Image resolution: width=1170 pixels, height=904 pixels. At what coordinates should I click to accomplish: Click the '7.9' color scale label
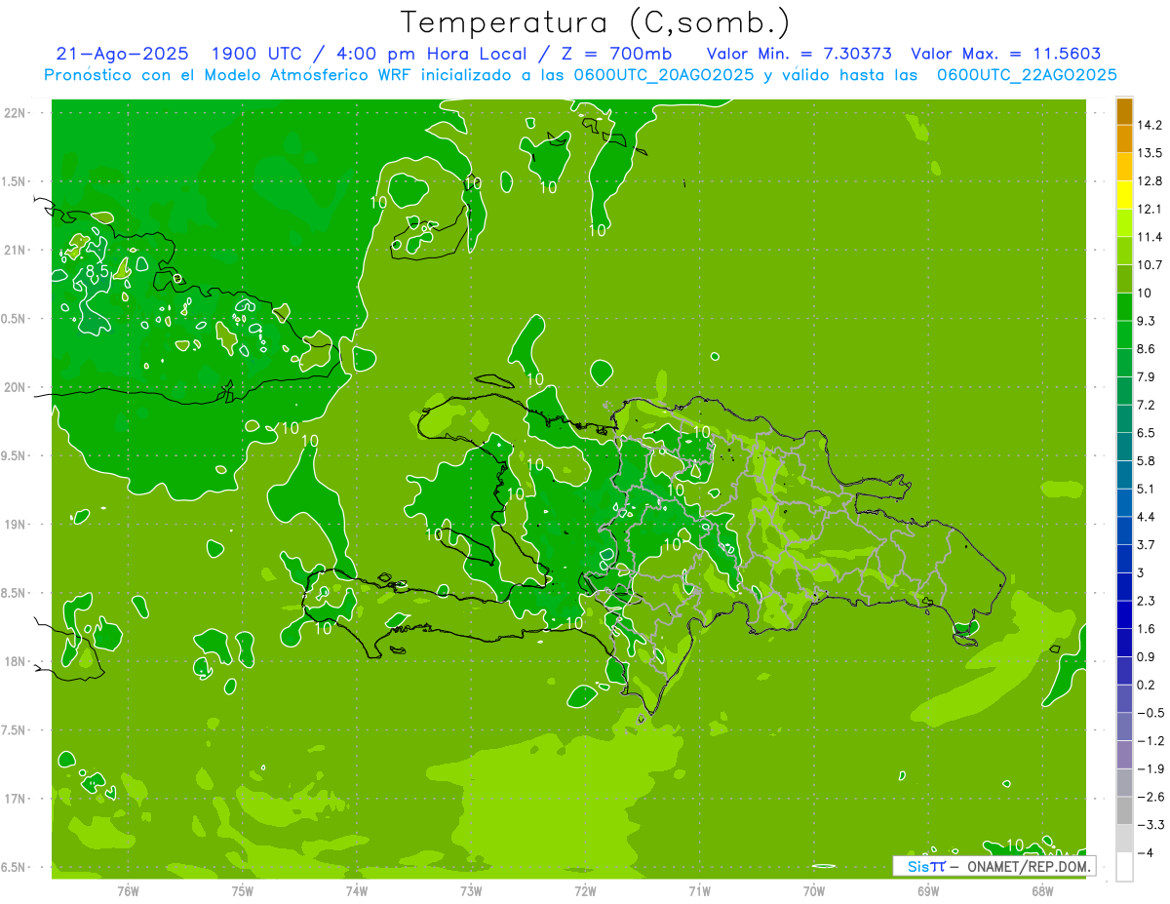[1147, 377]
